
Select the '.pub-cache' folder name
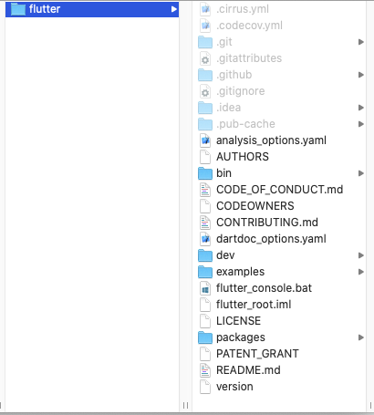pos(245,124)
